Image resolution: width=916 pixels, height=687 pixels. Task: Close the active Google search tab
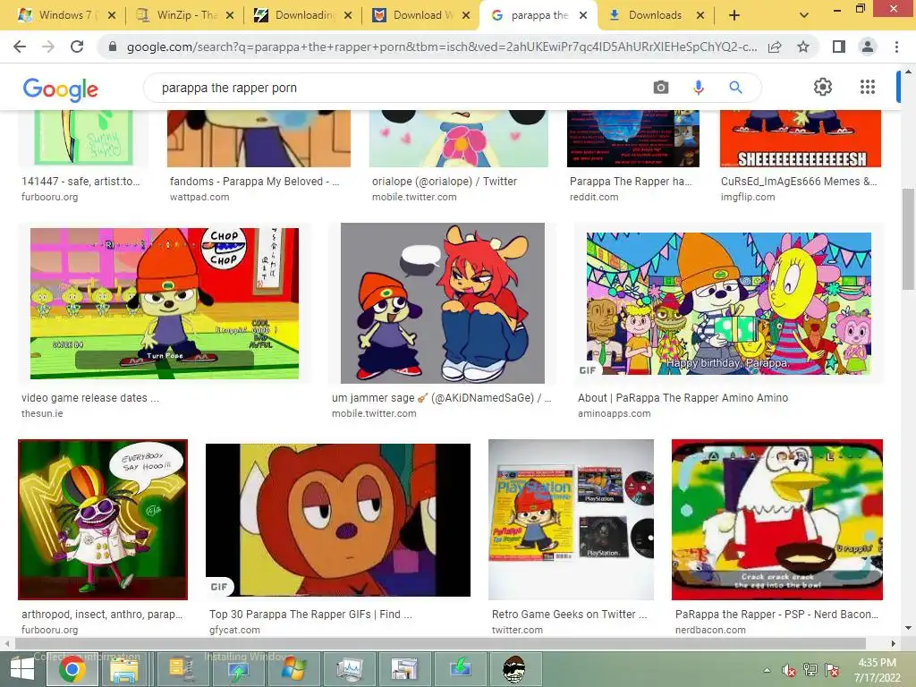click(x=583, y=15)
